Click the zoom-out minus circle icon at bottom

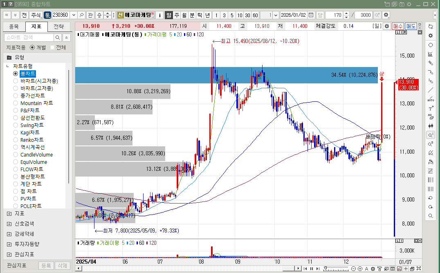354,269
